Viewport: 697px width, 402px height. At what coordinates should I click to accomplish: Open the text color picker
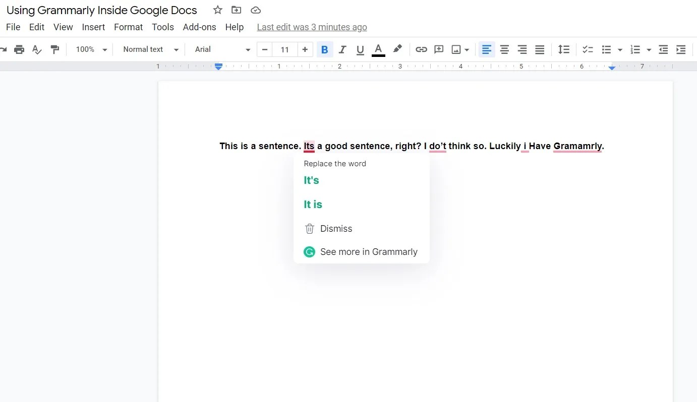pyautogui.click(x=378, y=49)
